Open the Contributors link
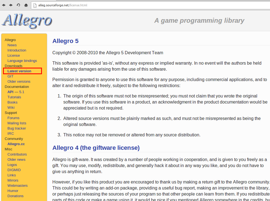This screenshot has height=201, width=270. [17, 154]
